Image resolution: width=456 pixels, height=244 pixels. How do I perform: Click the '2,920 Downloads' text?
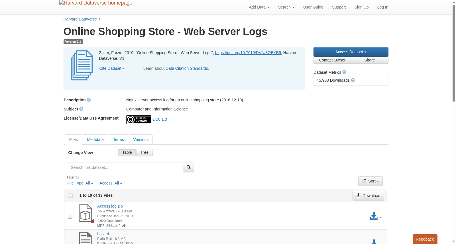coord(110,221)
